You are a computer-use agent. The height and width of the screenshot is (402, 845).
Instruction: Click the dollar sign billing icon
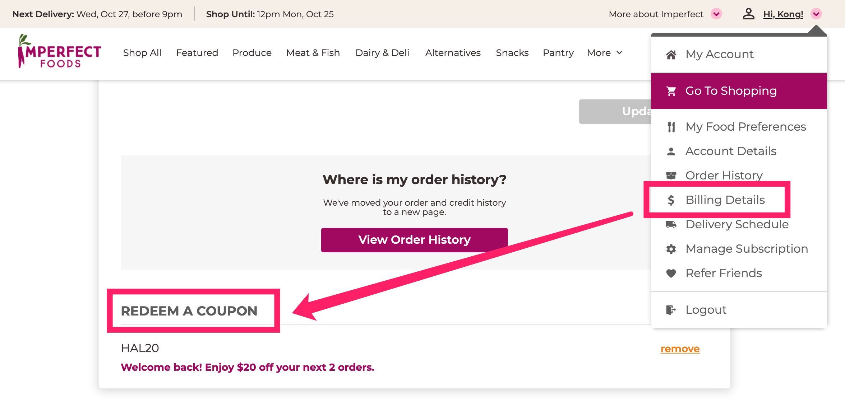671,200
